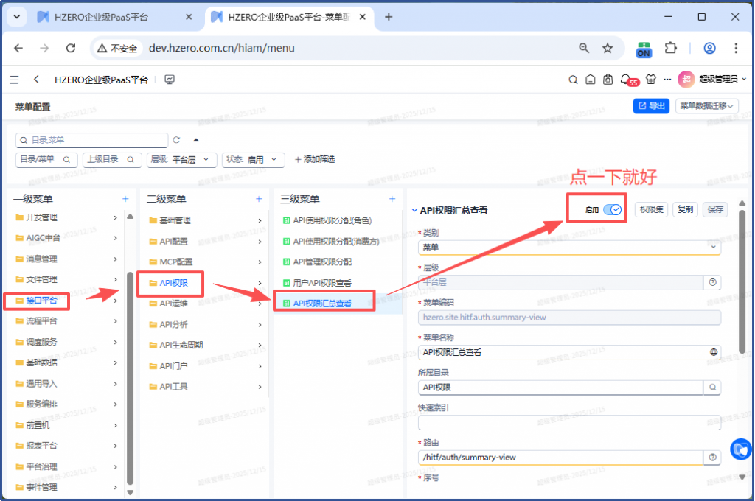Screen dimensions: 755x501
Task: Click the blue 导出 export button
Action: click(651, 106)
